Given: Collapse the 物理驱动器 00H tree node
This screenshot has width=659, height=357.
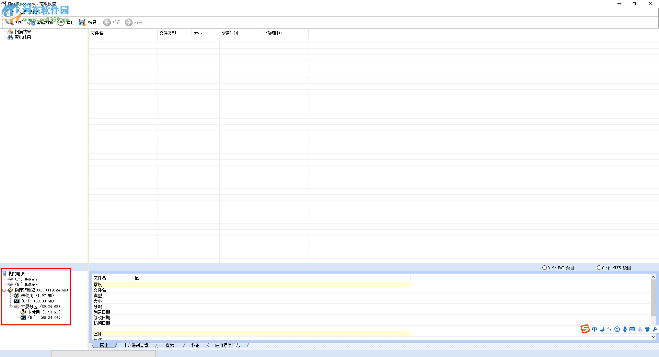Looking at the screenshot, I should point(4,290).
